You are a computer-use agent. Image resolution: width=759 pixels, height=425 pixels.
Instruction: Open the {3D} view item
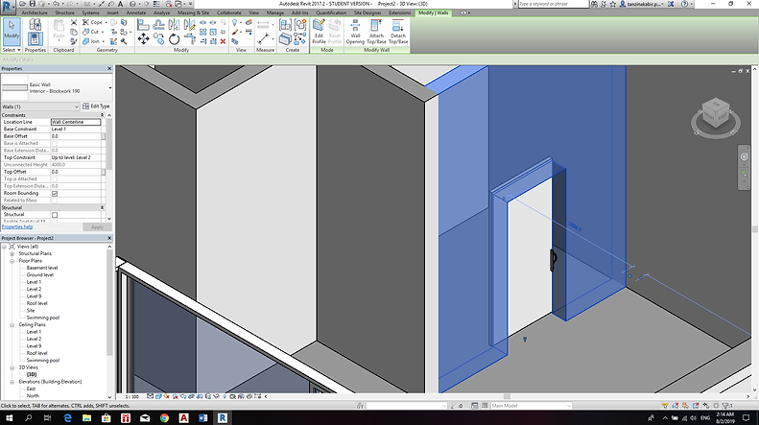[x=32, y=375]
